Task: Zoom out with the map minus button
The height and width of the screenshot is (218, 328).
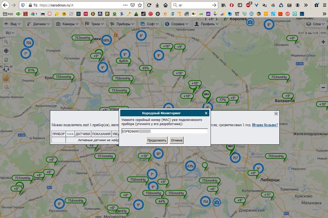Action: [x=323, y=88]
